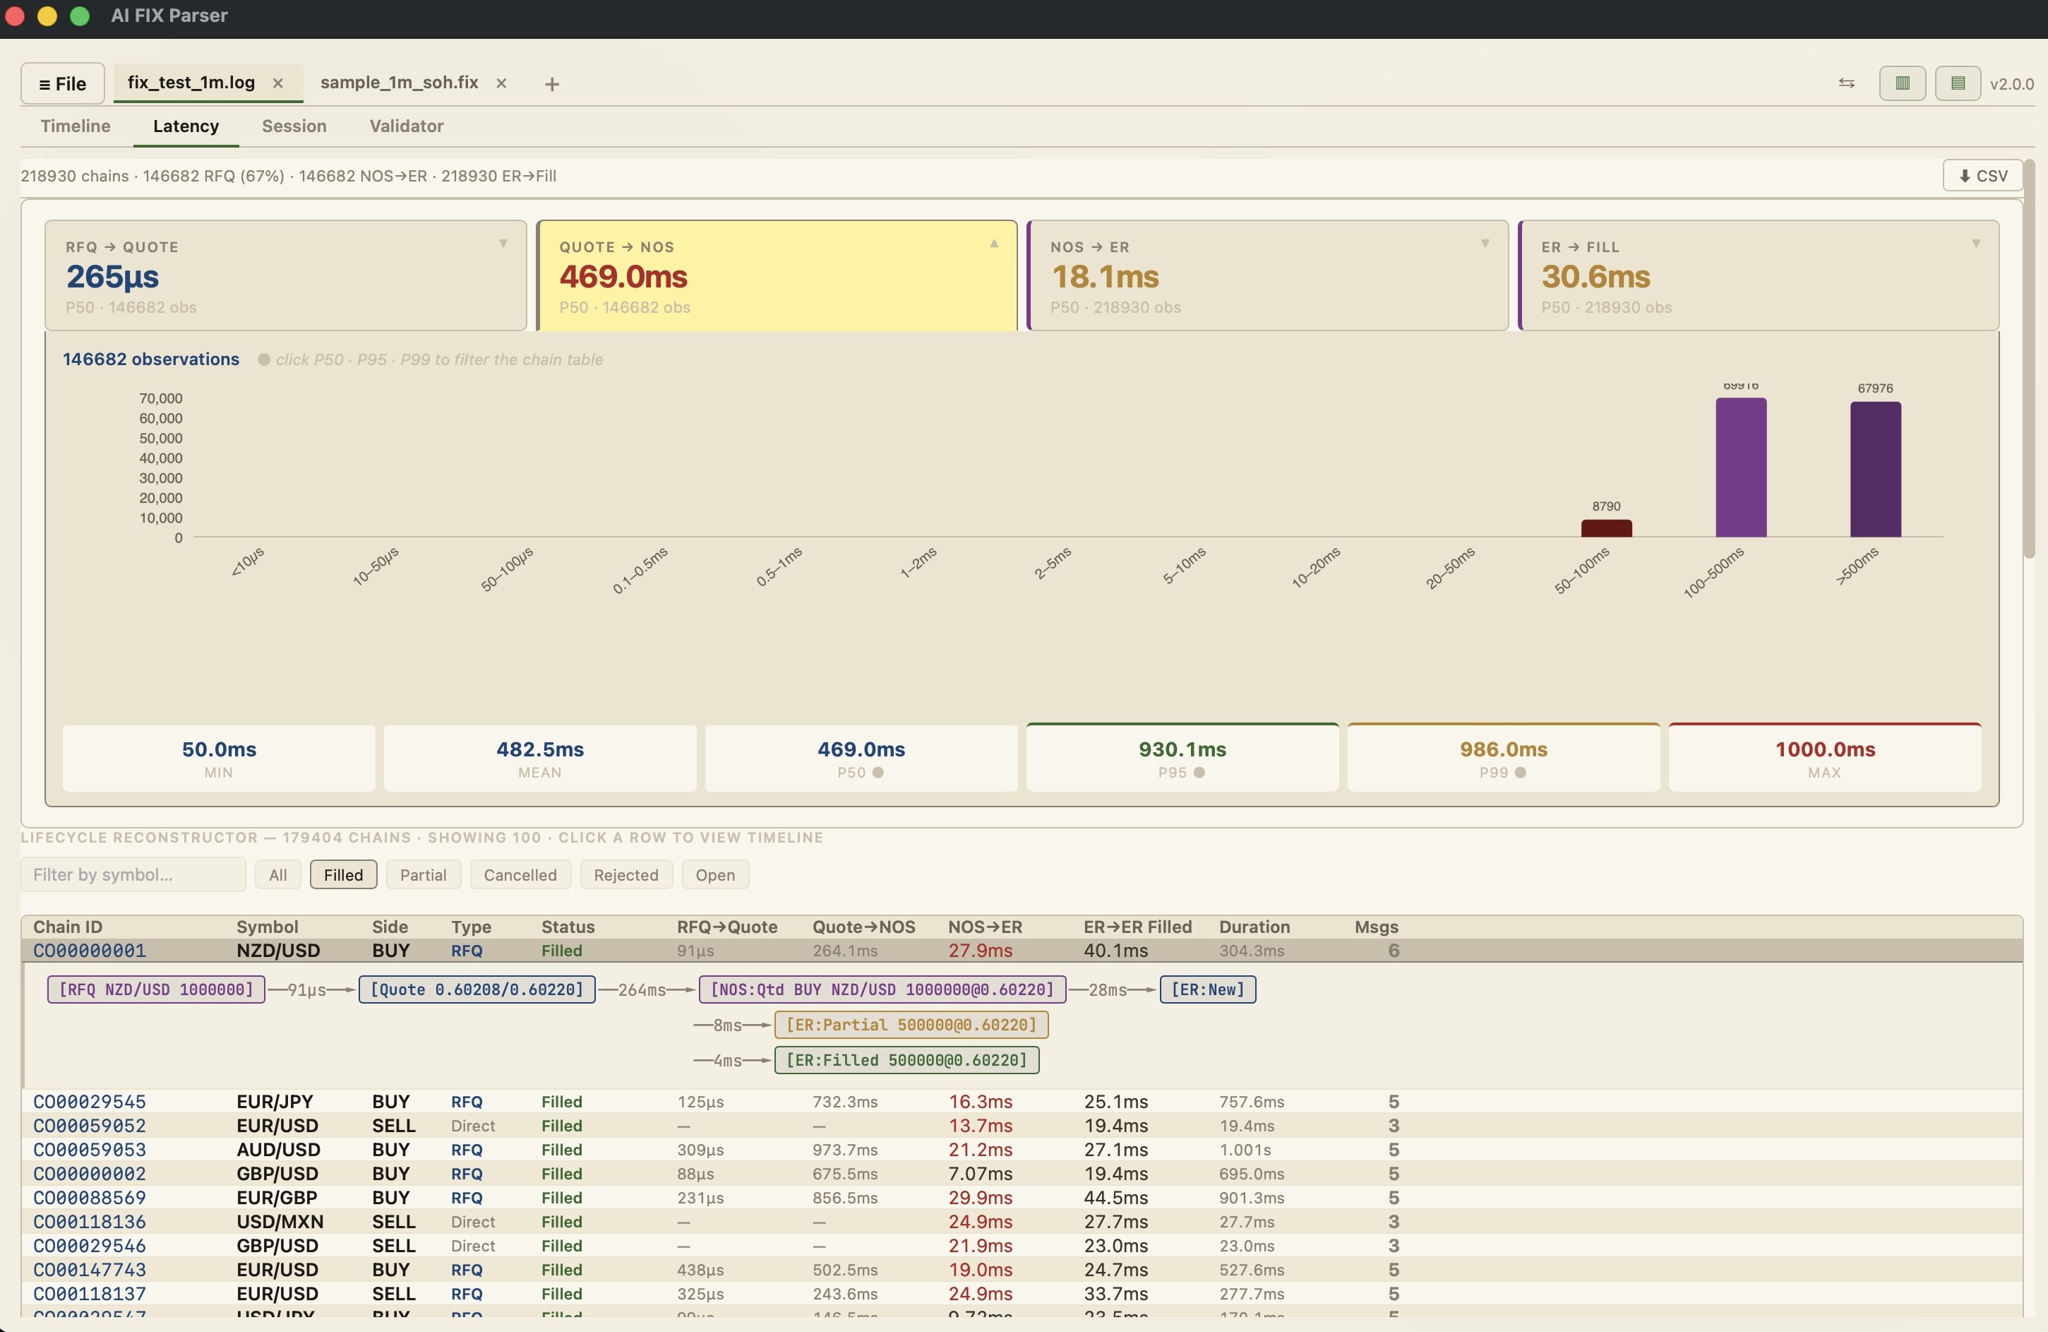Sort by Msgs column header
Viewport: 2048px width, 1332px height.
coord(1376,927)
